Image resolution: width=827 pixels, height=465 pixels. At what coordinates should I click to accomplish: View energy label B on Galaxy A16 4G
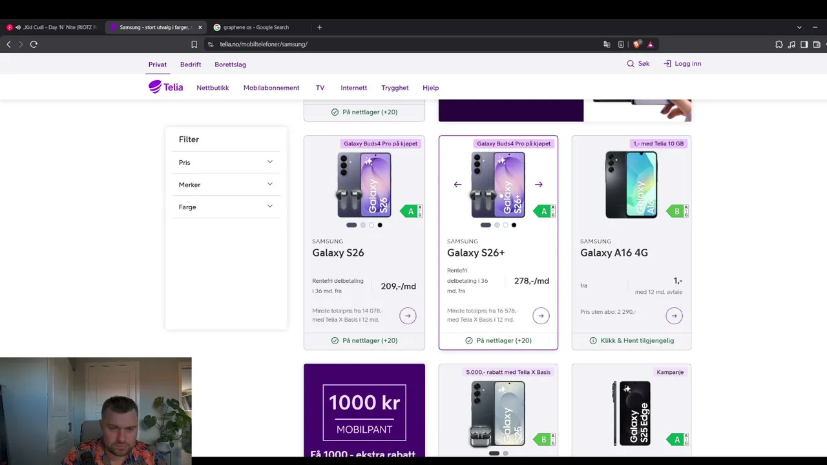[x=677, y=211]
